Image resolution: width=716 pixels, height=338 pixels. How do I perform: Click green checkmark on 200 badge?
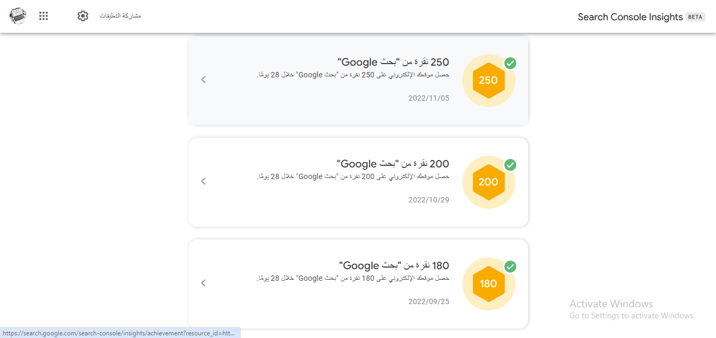click(x=510, y=165)
